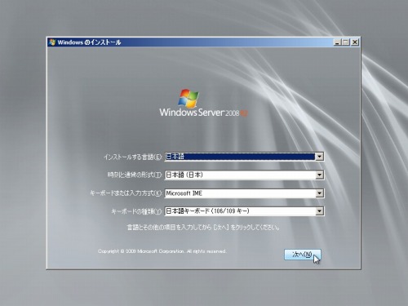Expand the キーボードまたは入力方式 dropdown arrow
This screenshot has height=306, width=408.
(x=319, y=193)
